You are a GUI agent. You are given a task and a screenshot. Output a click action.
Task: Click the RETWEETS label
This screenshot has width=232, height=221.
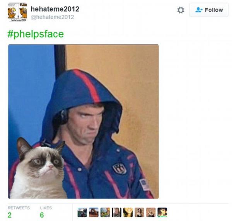(19, 208)
